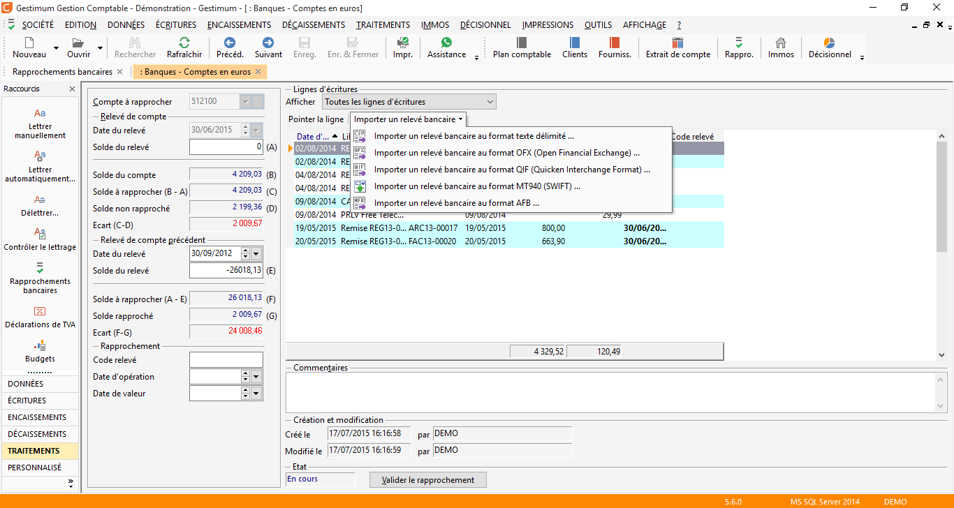Choose import in MT940 SWIFT format

pos(511,186)
